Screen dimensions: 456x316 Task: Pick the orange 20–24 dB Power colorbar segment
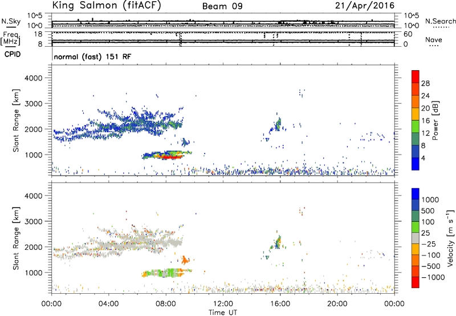tap(416, 102)
